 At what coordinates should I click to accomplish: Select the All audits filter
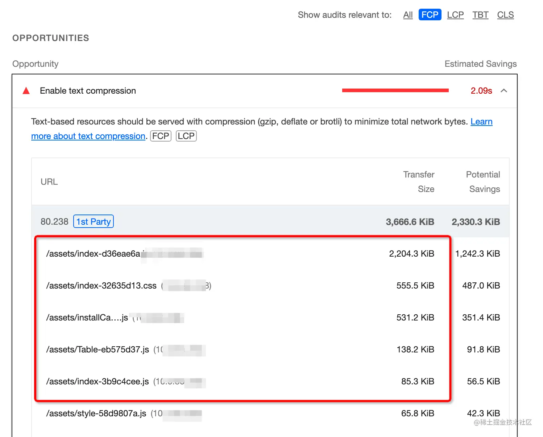[408, 15]
